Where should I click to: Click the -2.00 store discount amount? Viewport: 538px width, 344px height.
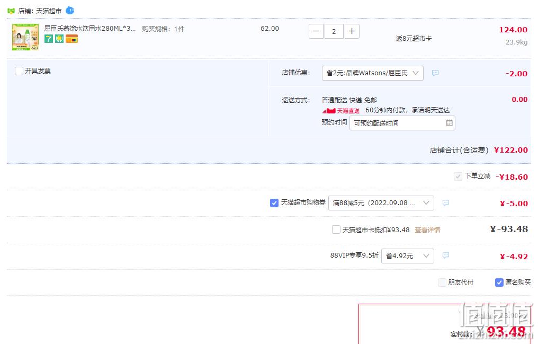[x=516, y=74]
